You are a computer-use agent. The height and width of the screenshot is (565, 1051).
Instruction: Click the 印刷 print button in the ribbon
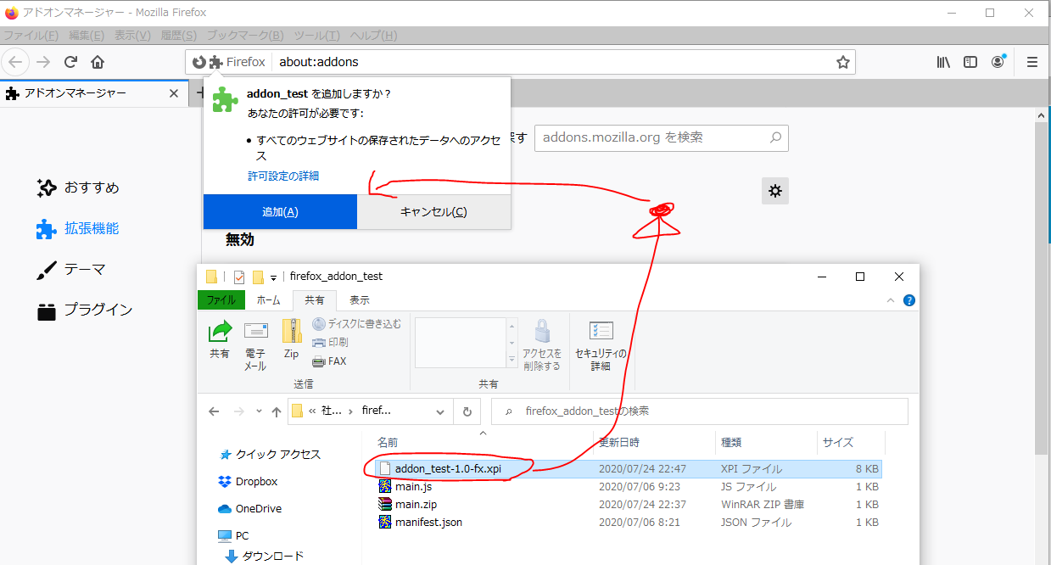tap(330, 342)
